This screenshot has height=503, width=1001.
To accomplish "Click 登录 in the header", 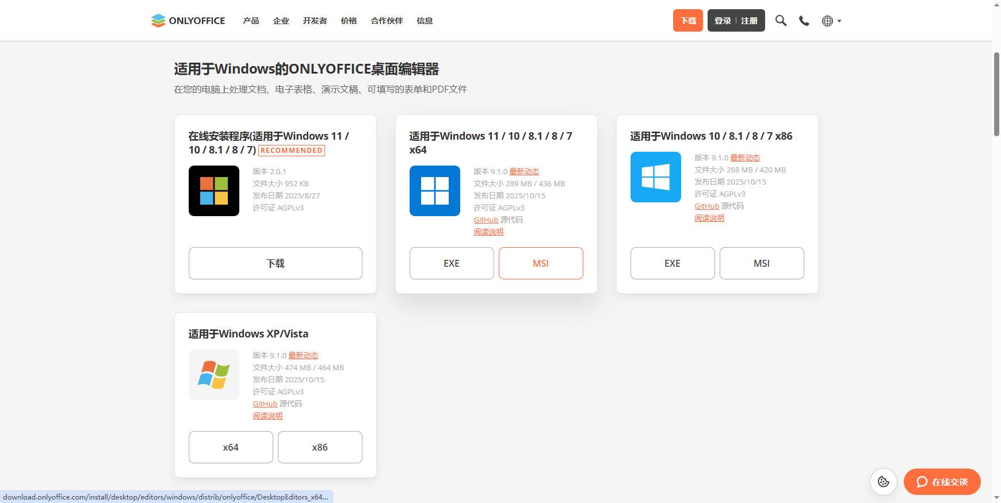I will tap(723, 21).
